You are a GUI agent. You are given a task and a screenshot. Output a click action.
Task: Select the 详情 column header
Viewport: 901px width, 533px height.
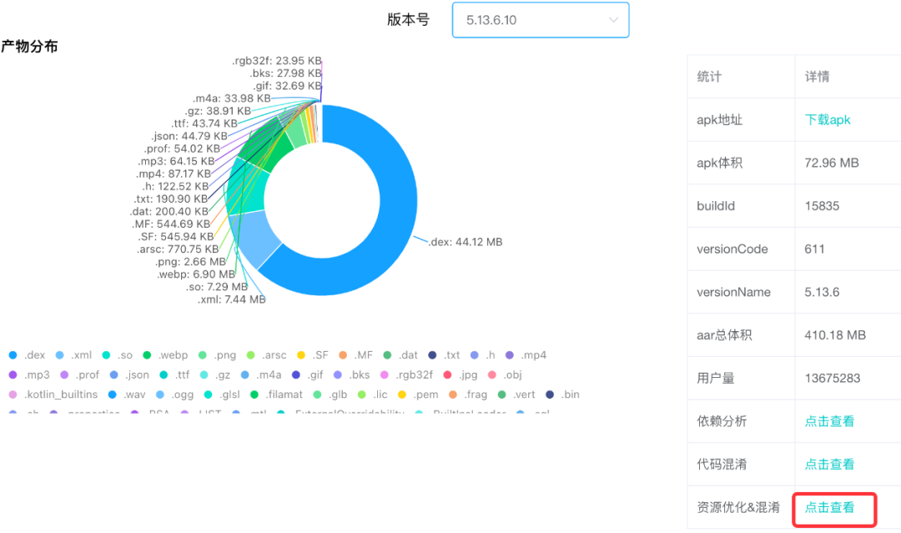818,76
